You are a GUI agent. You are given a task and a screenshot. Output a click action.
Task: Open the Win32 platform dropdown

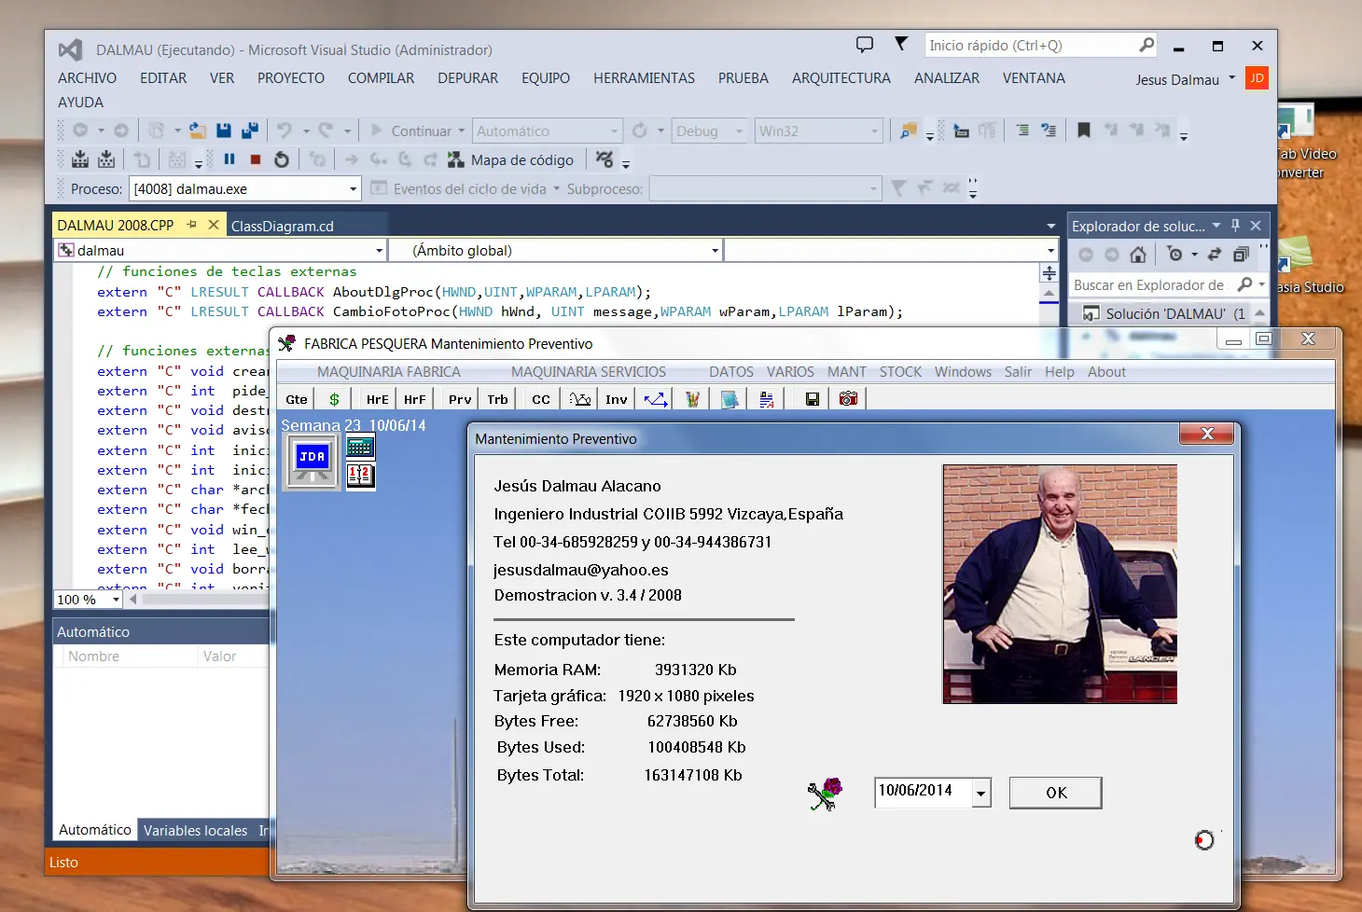pyautogui.click(x=874, y=131)
